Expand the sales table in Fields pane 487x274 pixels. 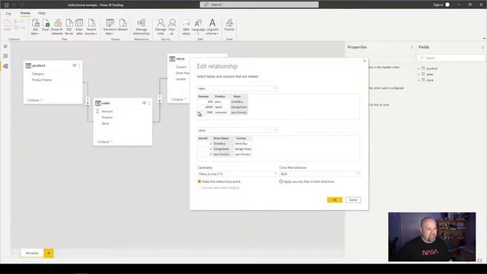coord(419,75)
